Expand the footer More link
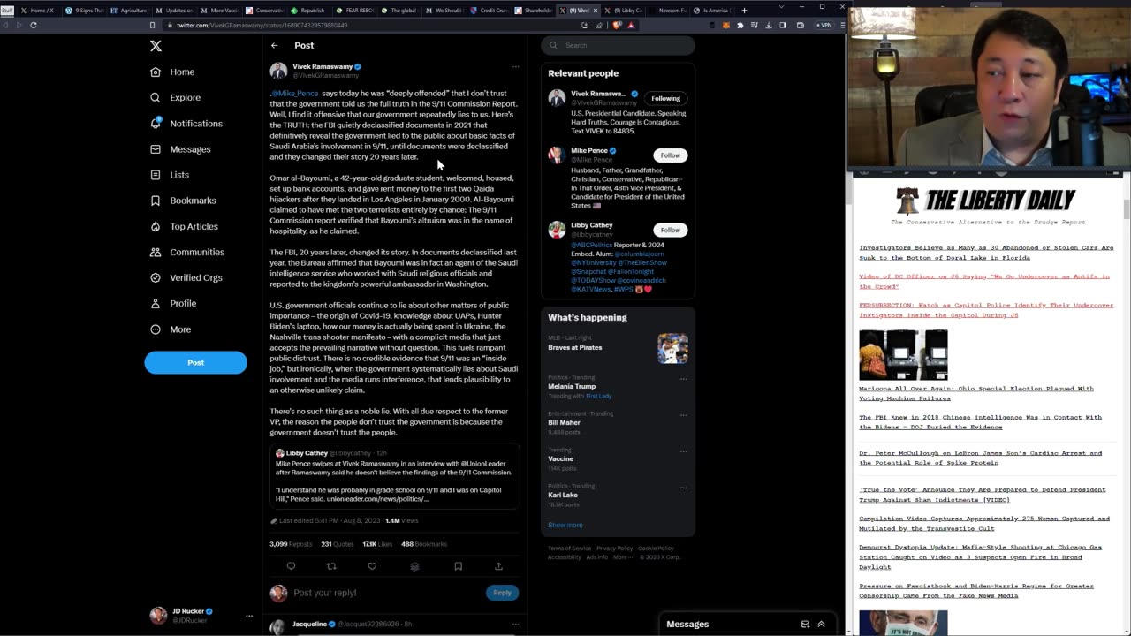This screenshot has width=1131, height=636. pos(622,557)
